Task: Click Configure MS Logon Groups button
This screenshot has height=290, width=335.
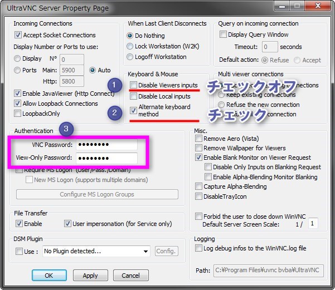Action: (97, 194)
